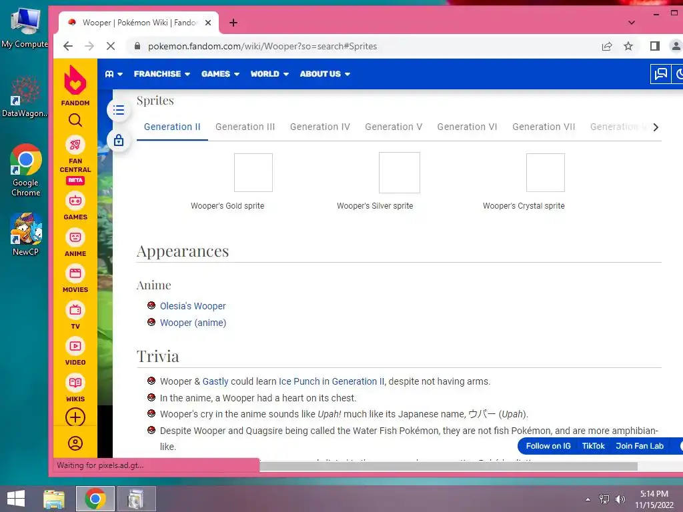Screen dimensions: 683x512
Task: Expand the FRANCHISE dropdown menu
Action: coord(162,74)
